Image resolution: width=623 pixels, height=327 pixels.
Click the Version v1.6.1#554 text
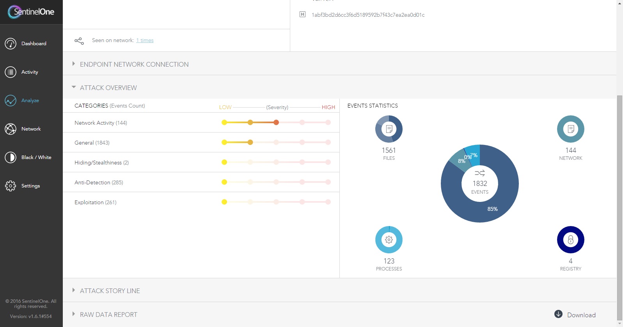[31, 316]
